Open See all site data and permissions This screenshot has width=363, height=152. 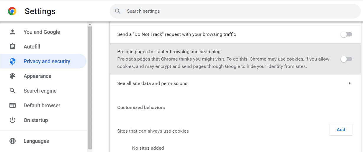(152, 83)
